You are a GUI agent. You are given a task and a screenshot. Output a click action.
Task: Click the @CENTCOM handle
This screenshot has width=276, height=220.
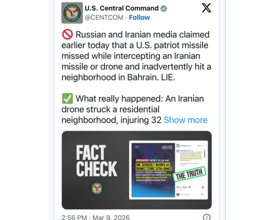pos(104,18)
